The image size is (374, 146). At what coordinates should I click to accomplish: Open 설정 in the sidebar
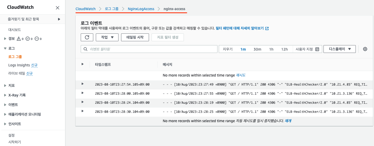coord(11,135)
